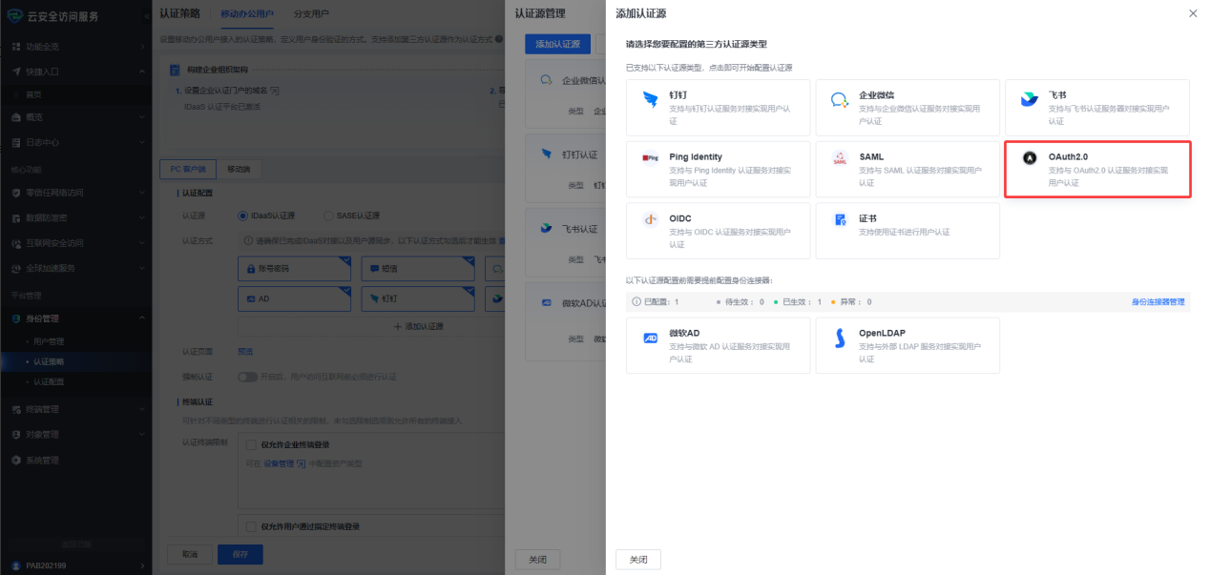
Task: Click the OAuth2.0 icon
Action: [1029, 158]
